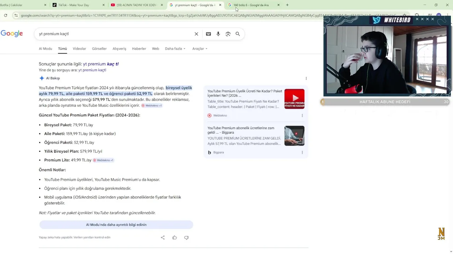Screen dimensions: 453x254
Task: Expand the Daha fazla dropdown
Action: 175,49
